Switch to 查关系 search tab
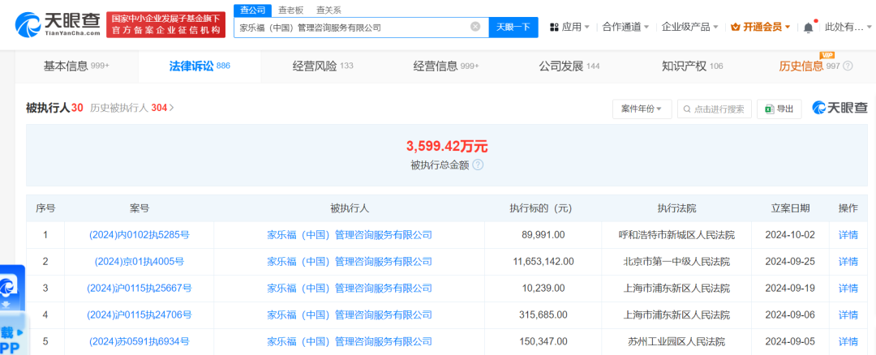This screenshot has height=355, width=876. 328,10
